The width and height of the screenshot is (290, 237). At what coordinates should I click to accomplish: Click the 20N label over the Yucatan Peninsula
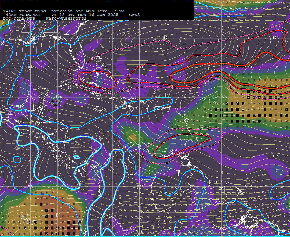[57, 97]
